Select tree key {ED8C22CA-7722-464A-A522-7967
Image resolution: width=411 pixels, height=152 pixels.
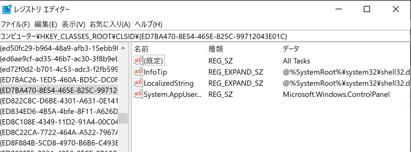click(x=59, y=133)
